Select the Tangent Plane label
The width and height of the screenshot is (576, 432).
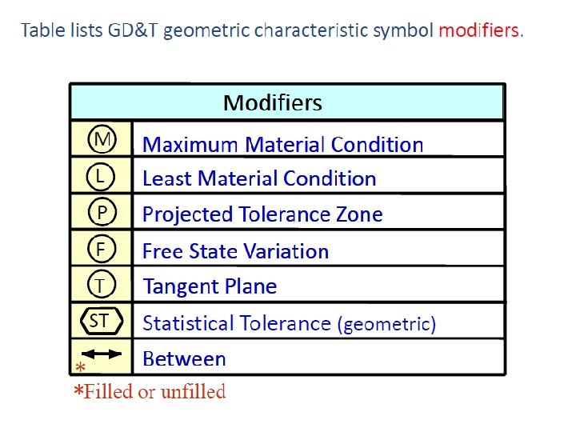(x=210, y=286)
